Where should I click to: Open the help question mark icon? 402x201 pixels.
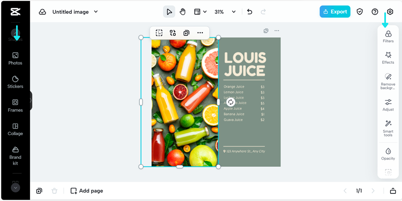pyautogui.click(x=375, y=12)
